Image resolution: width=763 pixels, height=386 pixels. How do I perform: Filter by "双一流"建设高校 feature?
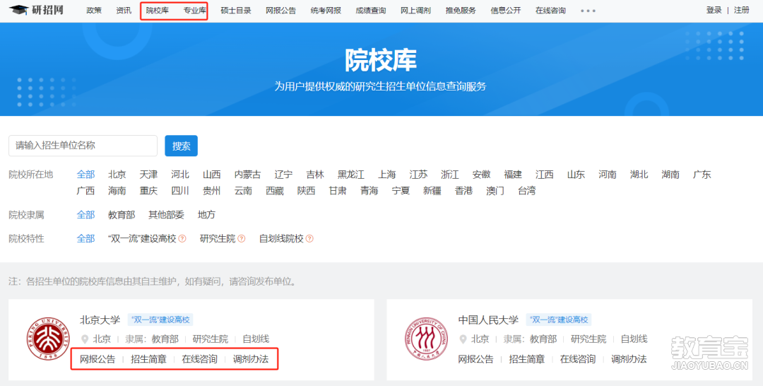(142, 238)
